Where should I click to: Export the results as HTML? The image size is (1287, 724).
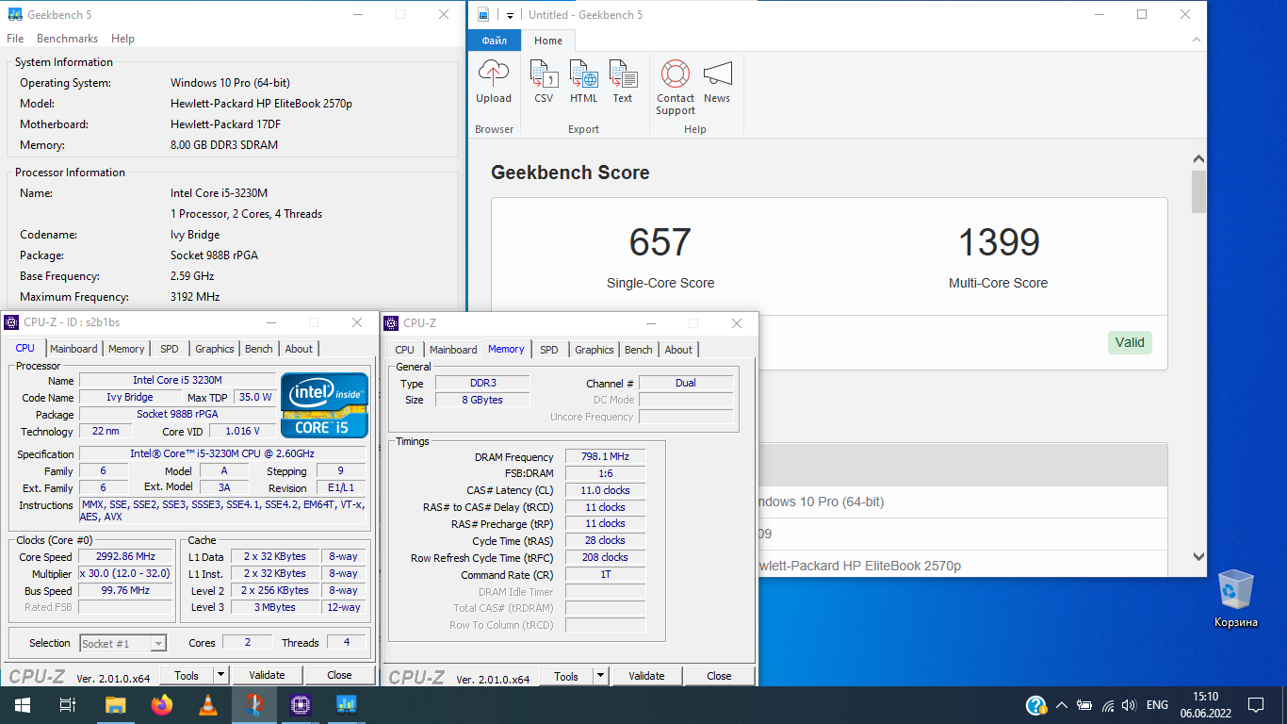point(583,82)
